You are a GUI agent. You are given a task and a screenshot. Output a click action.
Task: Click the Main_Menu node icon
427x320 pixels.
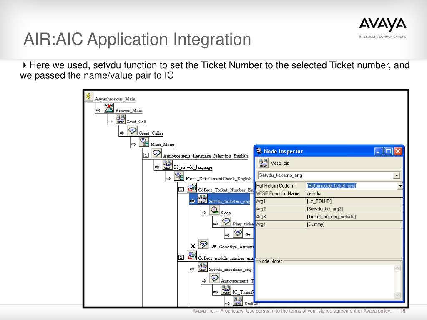[x=144, y=142]
